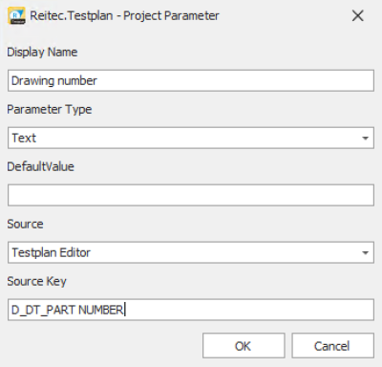The width and height of the screenshot is (382, 367).
Task: Confirm with the OK button
Action: (244, 346)
